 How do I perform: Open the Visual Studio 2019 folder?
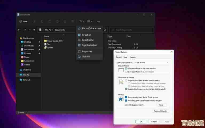(x=54, y=41)
